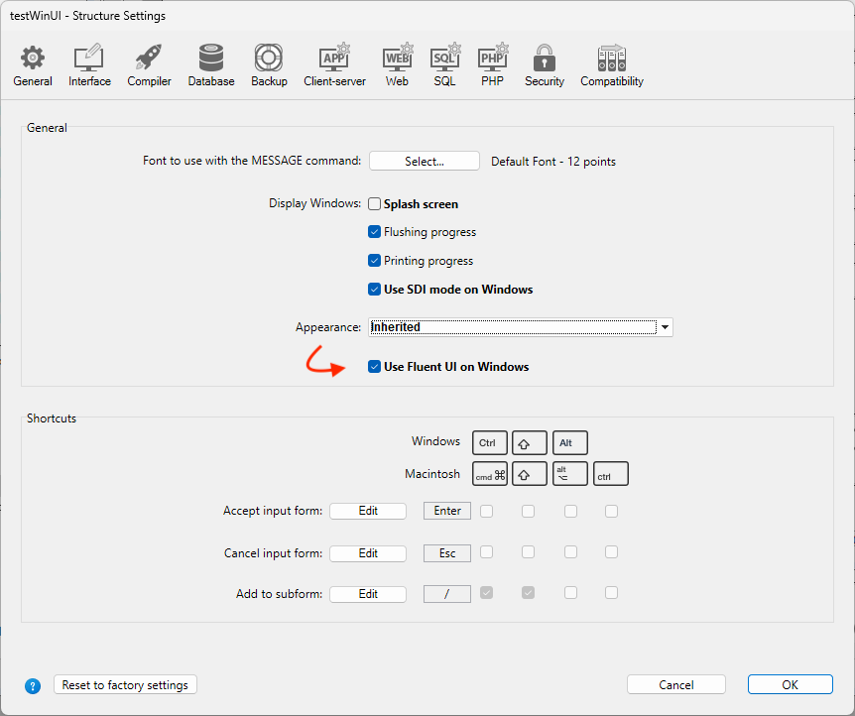The height and width of the screenshot is (716, 855).
Task: Click the blue help question mark icon
Action: pos(33,685)
